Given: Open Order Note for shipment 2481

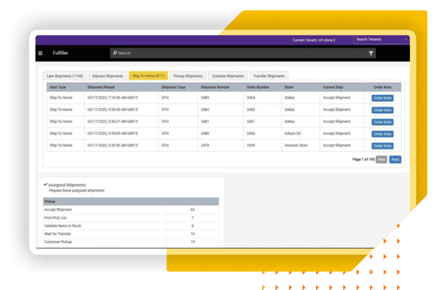Looking at the screenshot, I should pos(382,122).
